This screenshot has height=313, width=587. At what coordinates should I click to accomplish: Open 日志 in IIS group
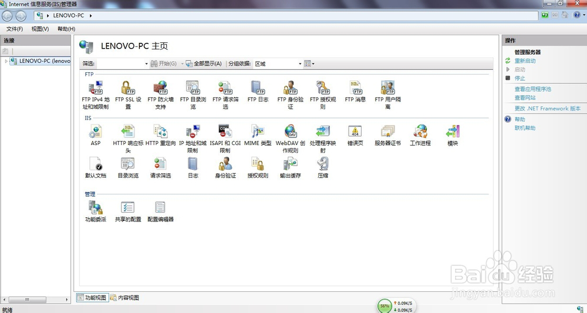(193, 167)
